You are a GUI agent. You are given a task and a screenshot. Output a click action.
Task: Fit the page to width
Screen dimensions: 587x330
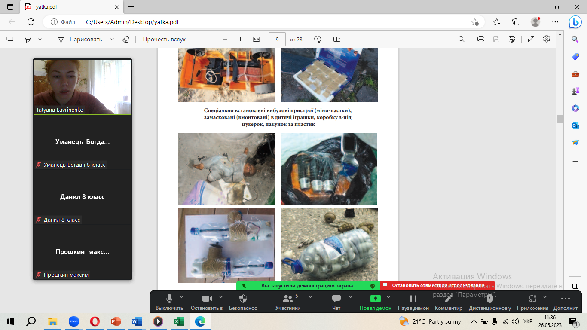point(257,39)
